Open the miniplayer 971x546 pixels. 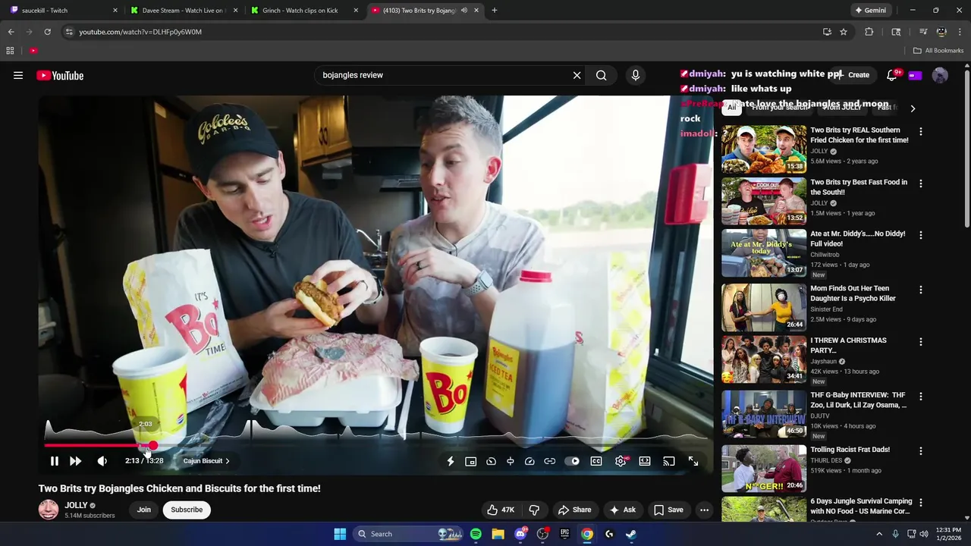pyautogui.click(x=471, y=461)
